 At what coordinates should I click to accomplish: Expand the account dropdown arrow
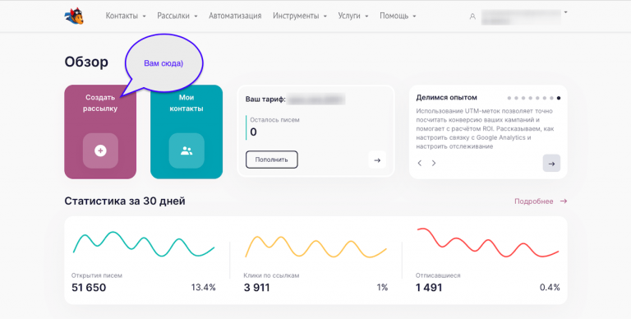coord(565,12)
